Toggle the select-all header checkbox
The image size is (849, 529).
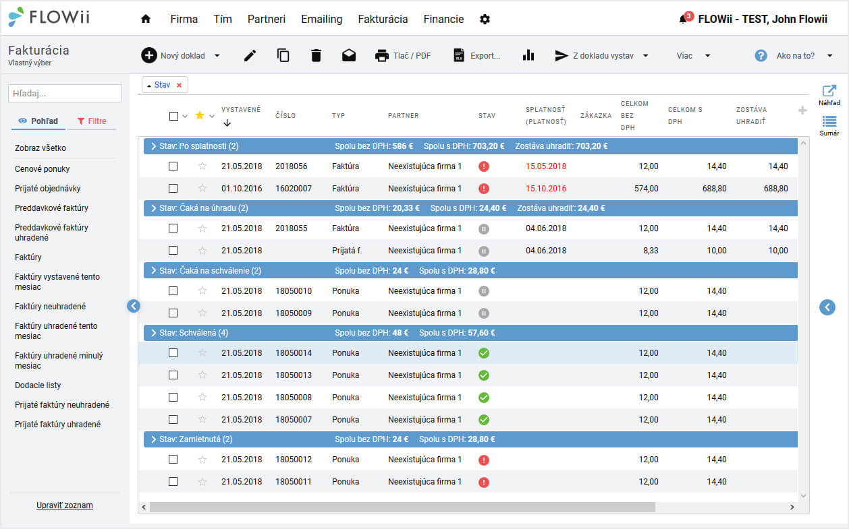[173, 116]
